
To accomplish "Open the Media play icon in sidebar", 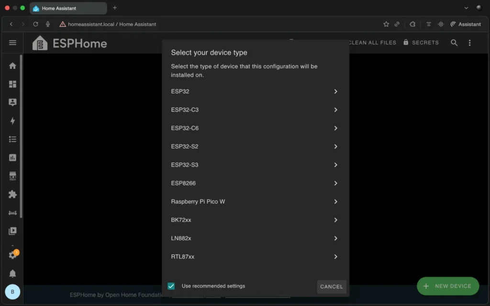I will [12, 231].
